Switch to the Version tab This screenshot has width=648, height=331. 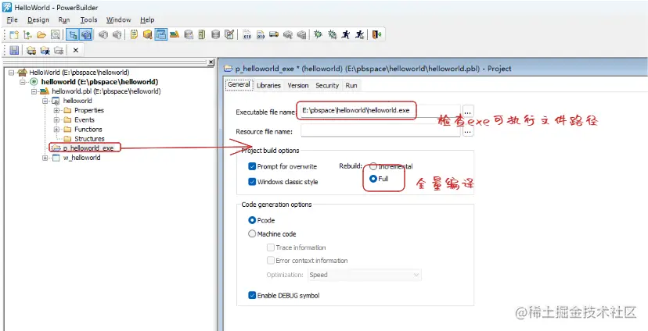[298, 85]
